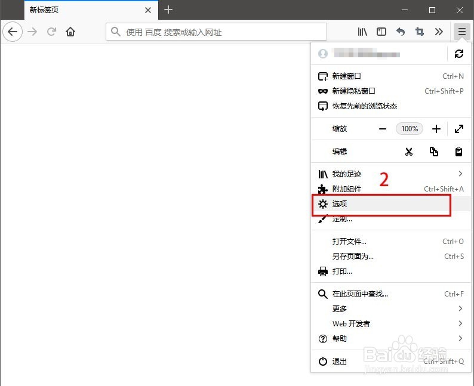Close the hamburger menu button
Image resolution: width=474 pixels, height=386 pixels.
pyautogui.click(x=461, y=32)
